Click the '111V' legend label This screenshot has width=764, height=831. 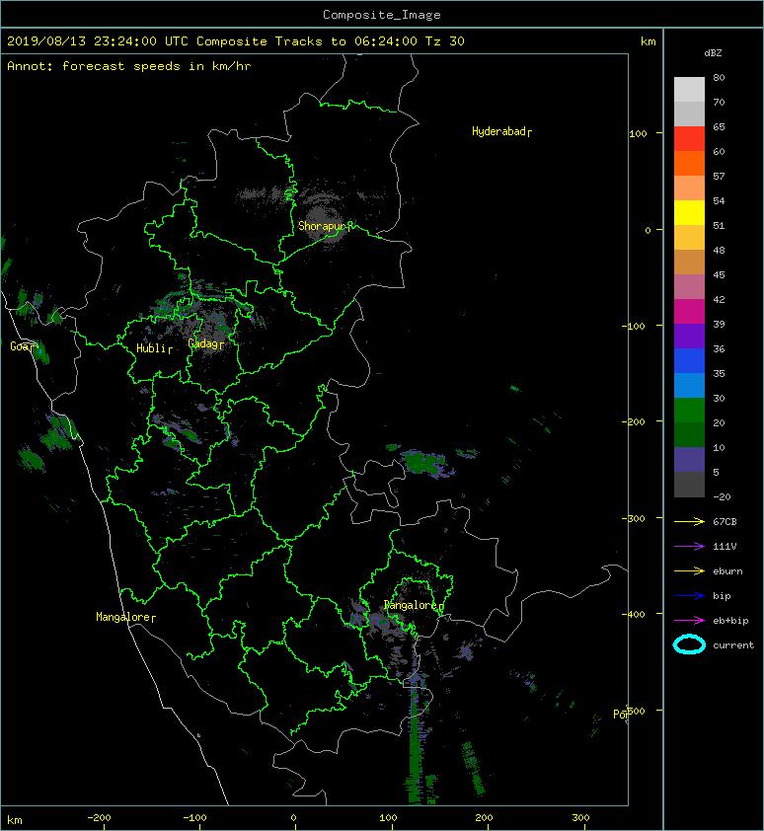725,547
